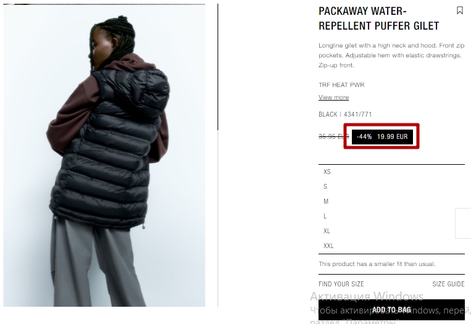
Task: Click the ADD TO BAG button
Action: [x=391, y=310]
